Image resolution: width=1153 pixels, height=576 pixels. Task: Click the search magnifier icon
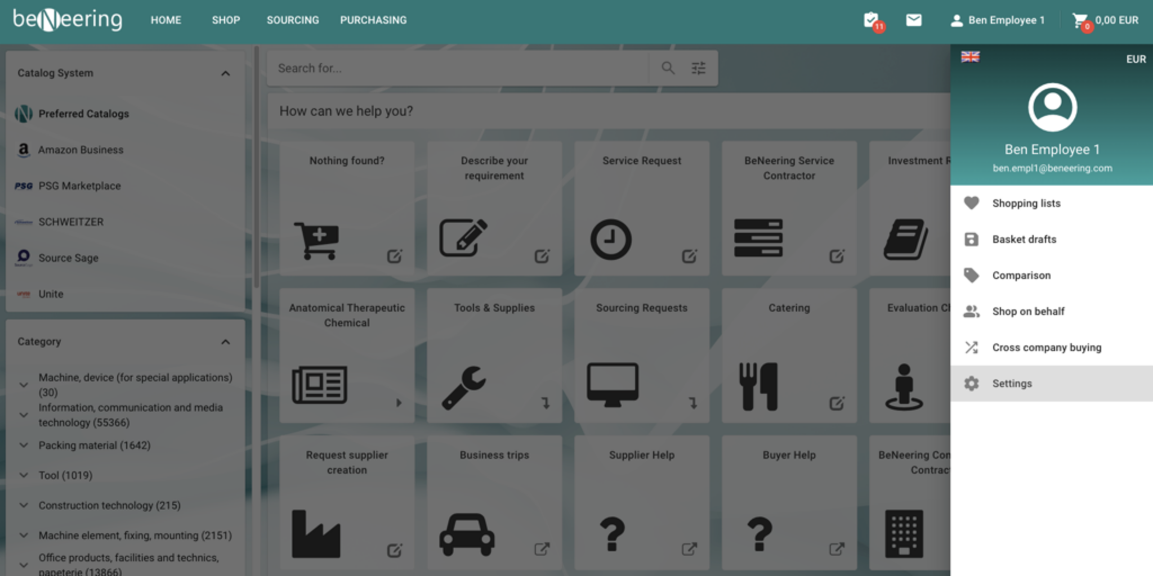pos(668,68)
